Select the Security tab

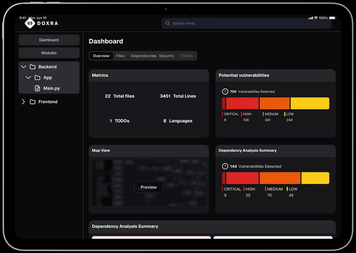(x=166, y=56)
